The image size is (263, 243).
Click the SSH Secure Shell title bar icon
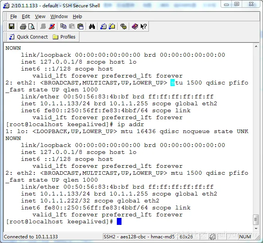[x=7, y=5]
